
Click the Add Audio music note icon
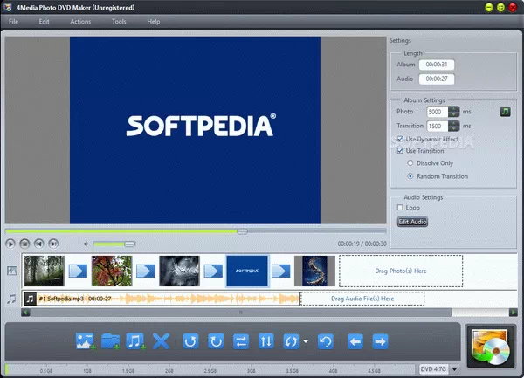point(135,340)
